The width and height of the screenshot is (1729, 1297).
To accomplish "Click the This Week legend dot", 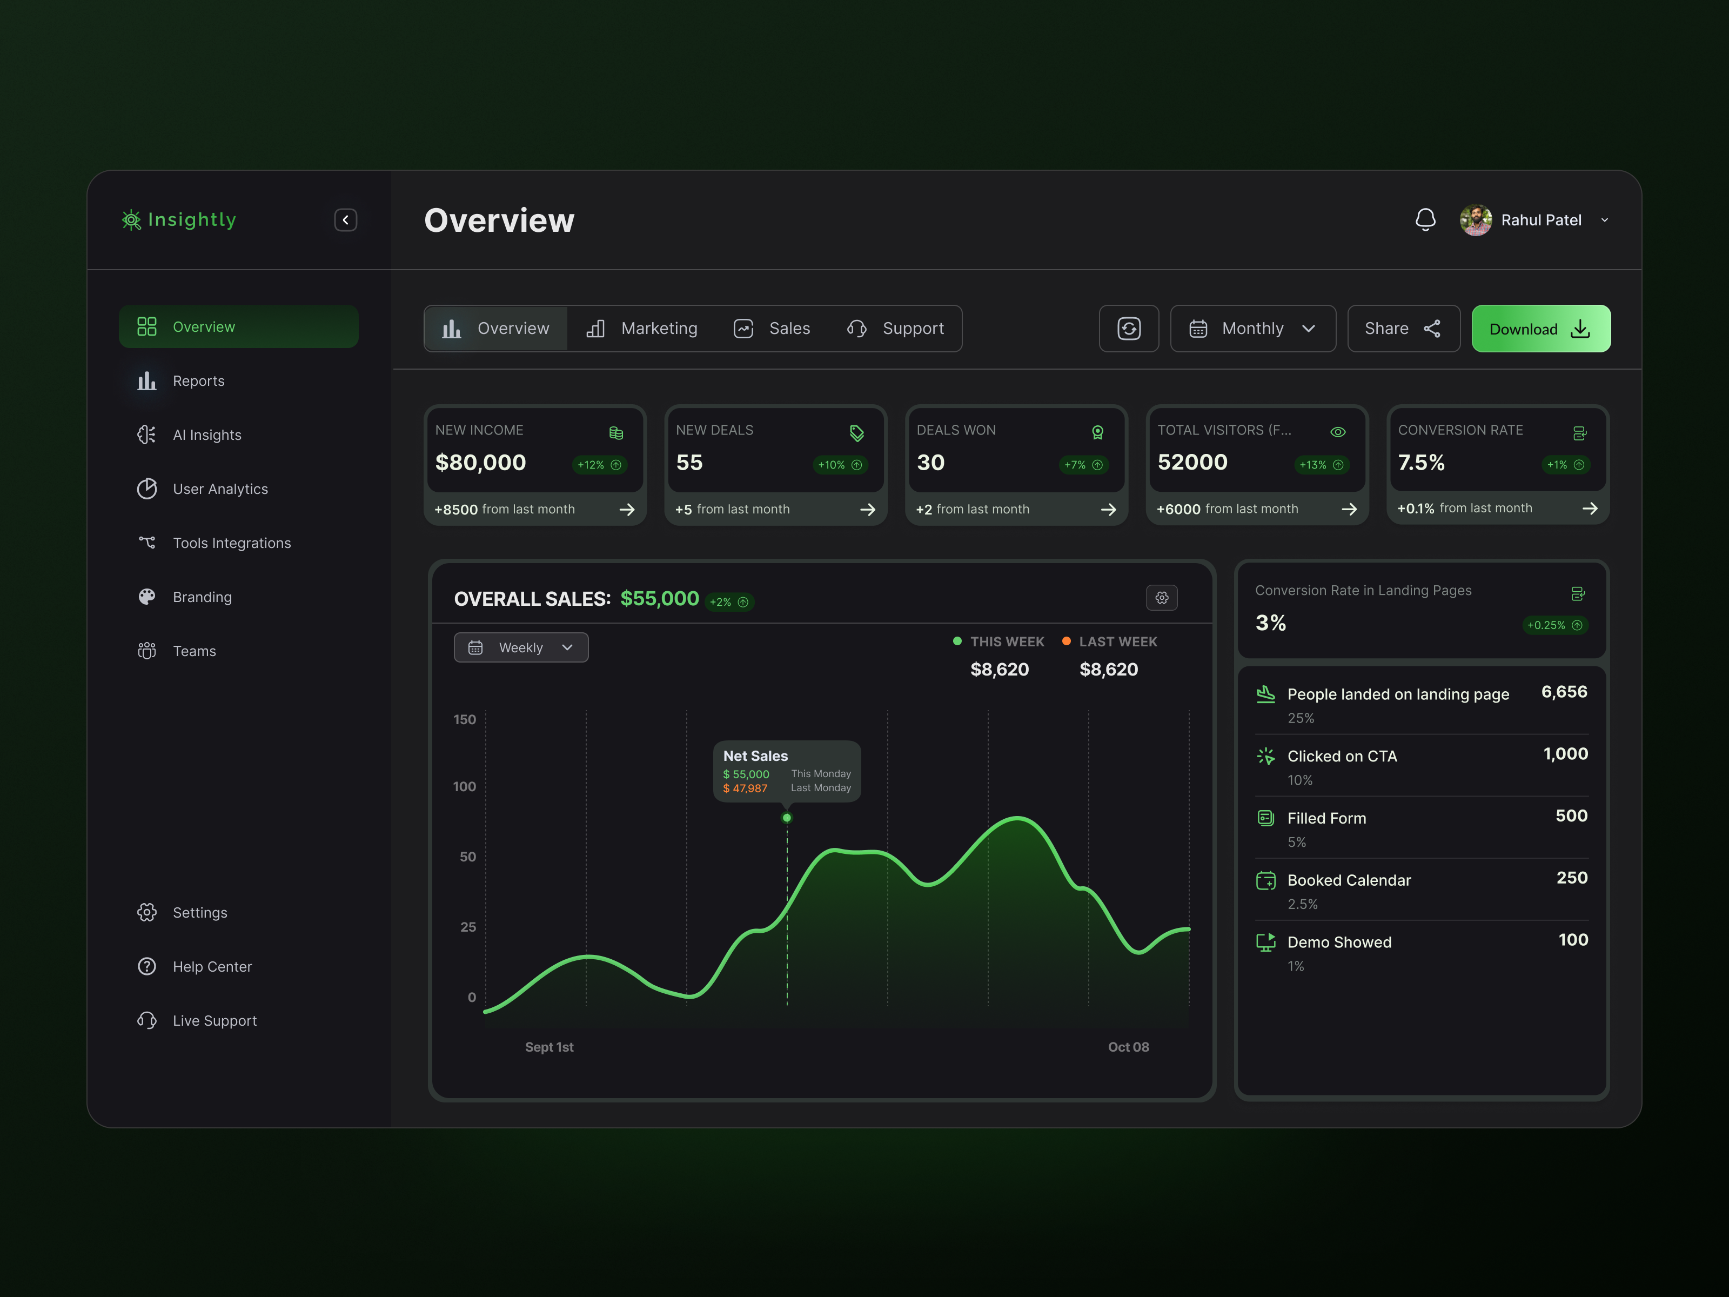I will point(957,641).
